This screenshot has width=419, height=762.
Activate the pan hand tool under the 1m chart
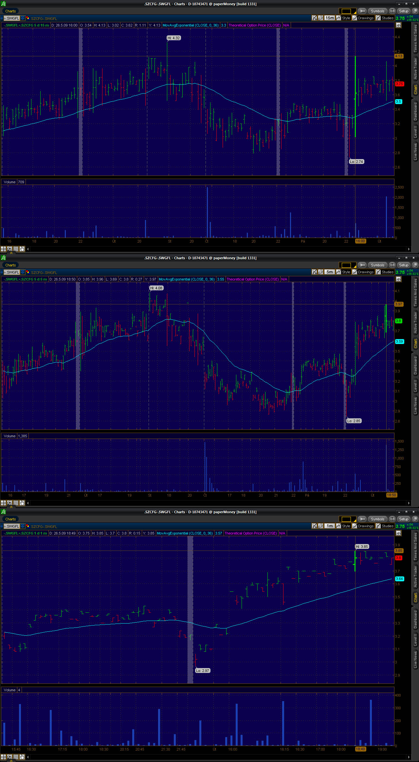point(22,757)
